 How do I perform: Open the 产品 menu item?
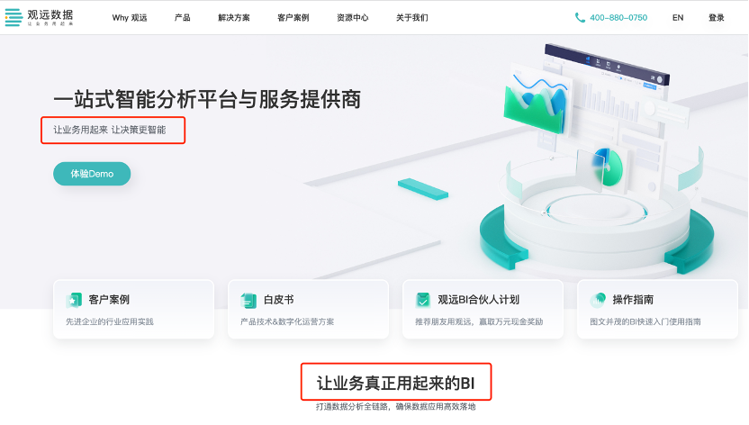click(x=182, y=18)
